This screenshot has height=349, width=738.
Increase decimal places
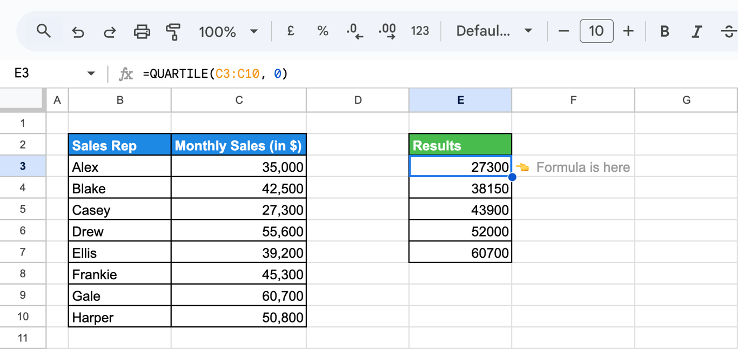point(387,31)
